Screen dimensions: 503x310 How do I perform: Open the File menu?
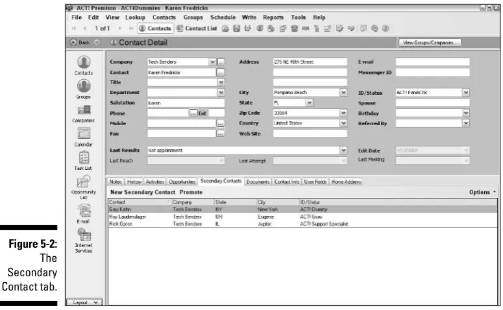(77, 18)
